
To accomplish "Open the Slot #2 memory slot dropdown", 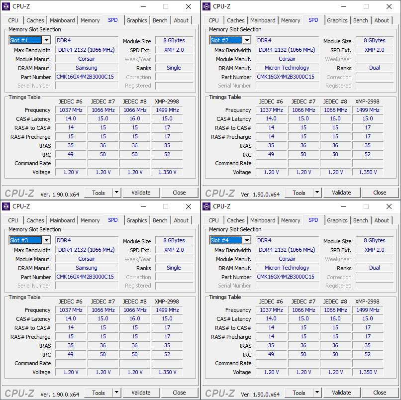I will [247, 40].
